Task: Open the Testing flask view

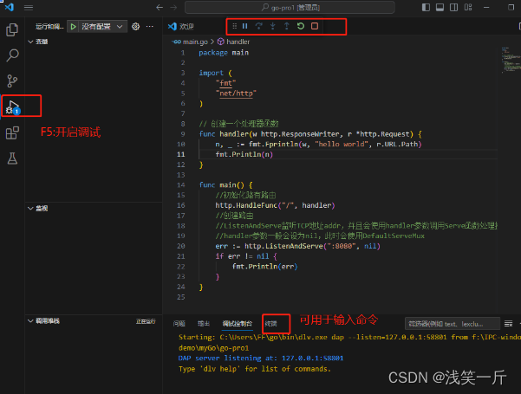Action: tap(12, 158)
